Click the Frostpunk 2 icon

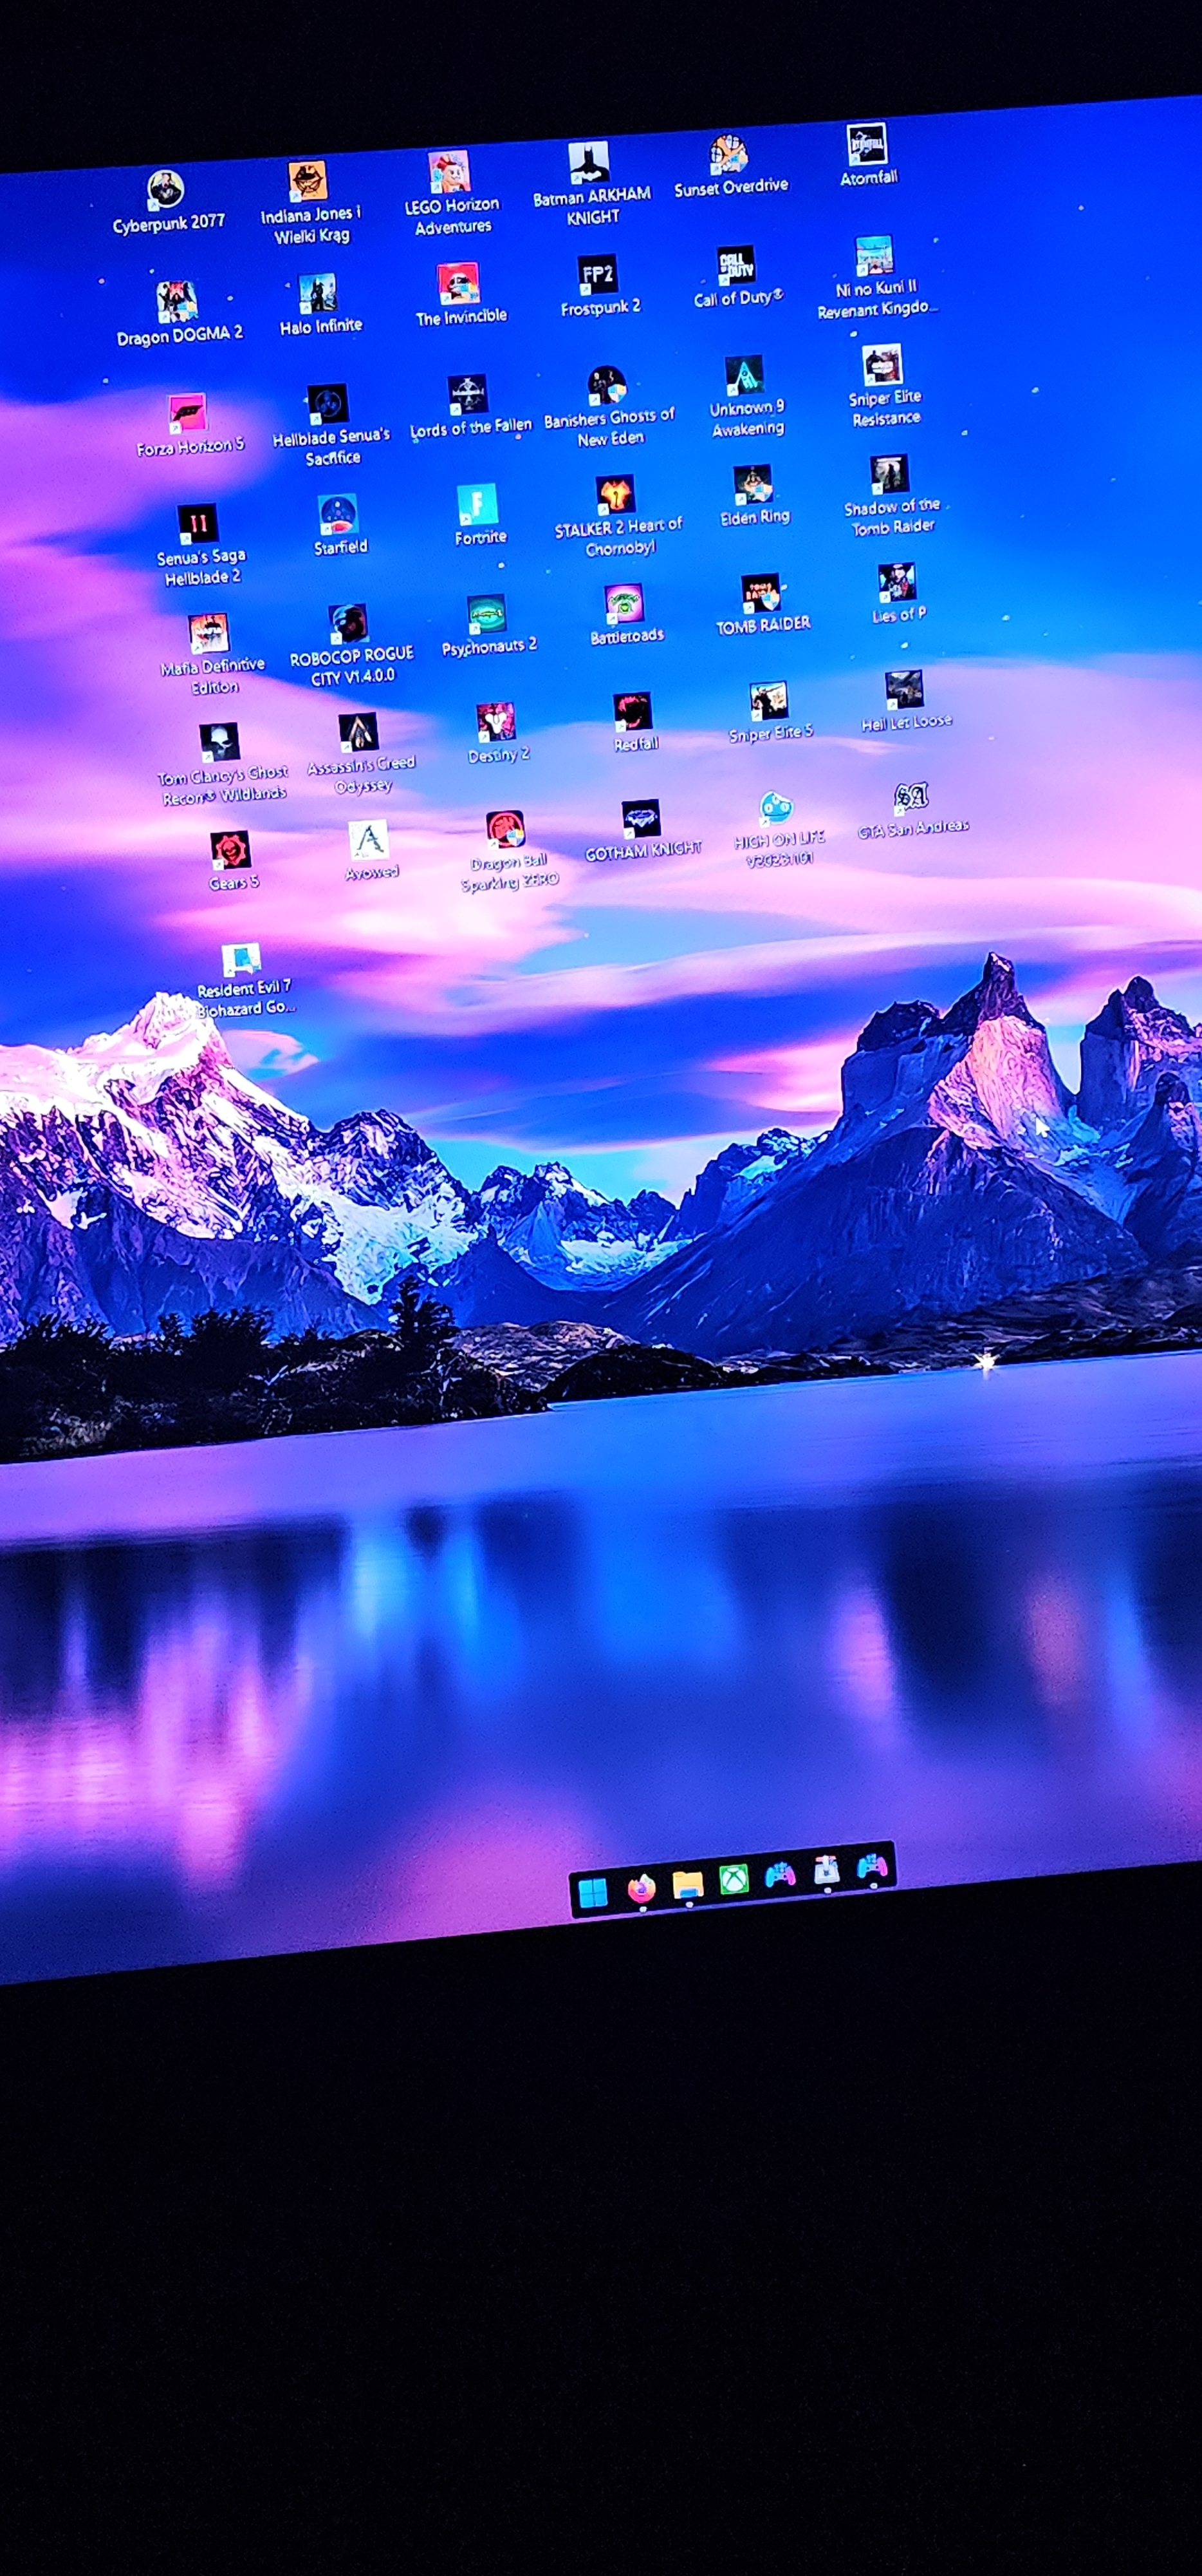click(x=598, y=275)
